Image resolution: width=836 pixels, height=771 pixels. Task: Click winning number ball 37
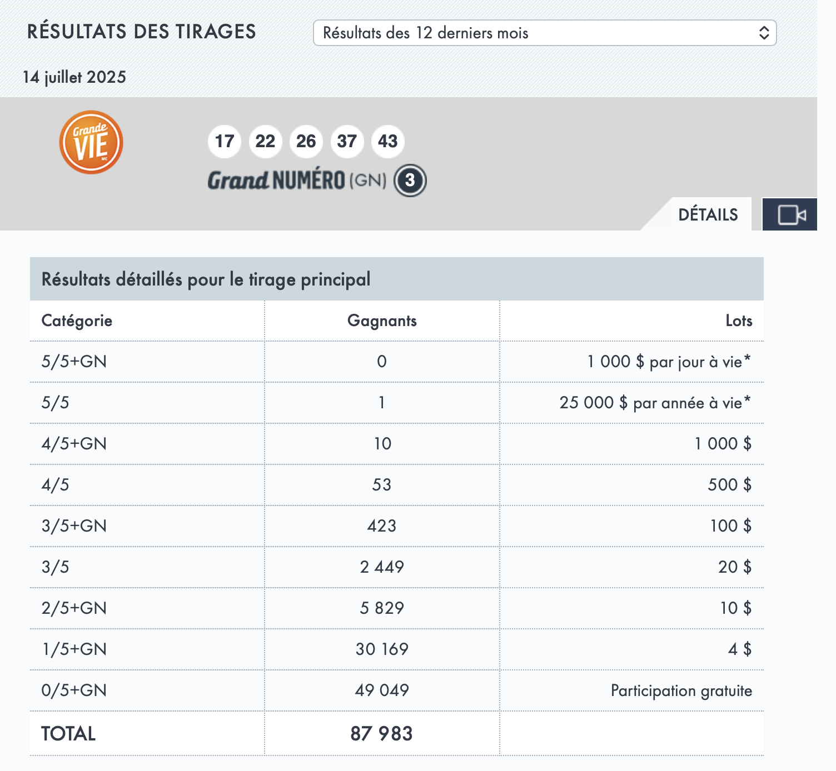coord(347,141)
